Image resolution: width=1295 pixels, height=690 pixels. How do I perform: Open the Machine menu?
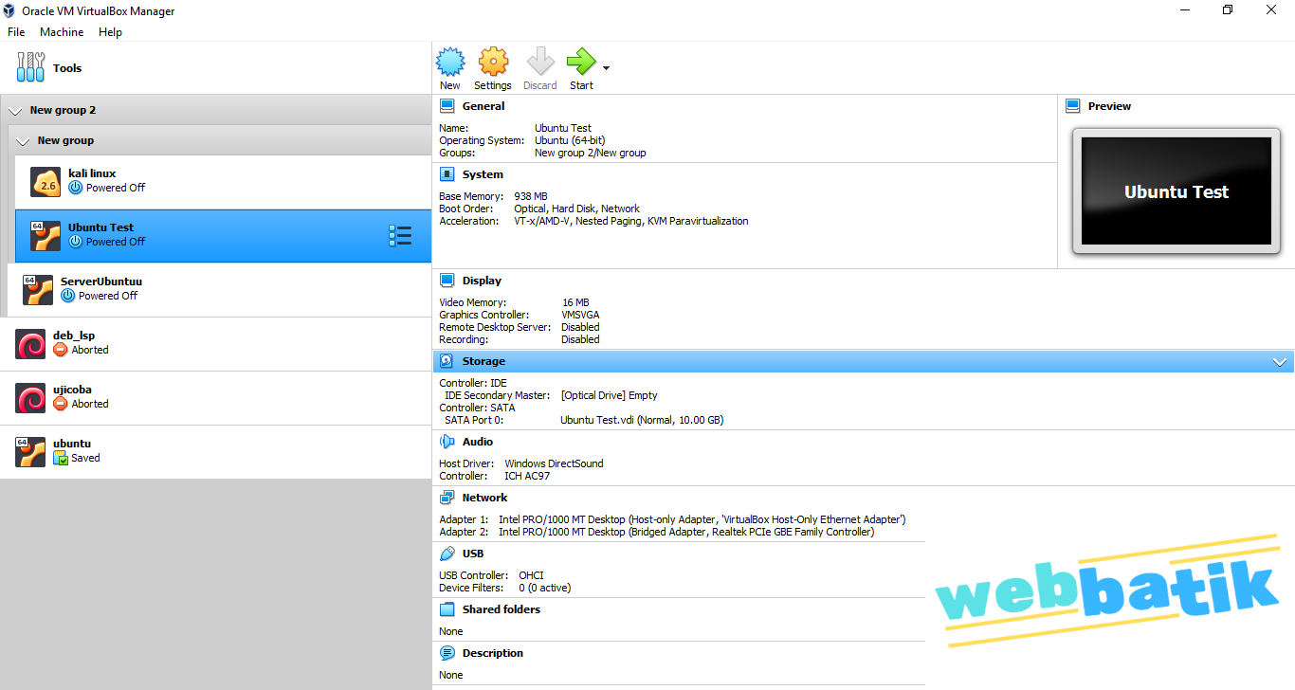(62, 32)
